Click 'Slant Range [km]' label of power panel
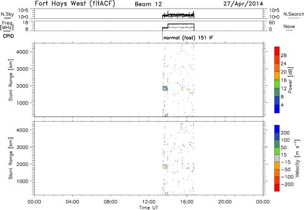Image resolution: width=304 pixels, height=210 pixels. pos(11,80)
